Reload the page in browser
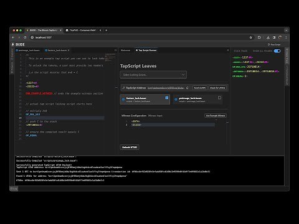 [25, 37]
